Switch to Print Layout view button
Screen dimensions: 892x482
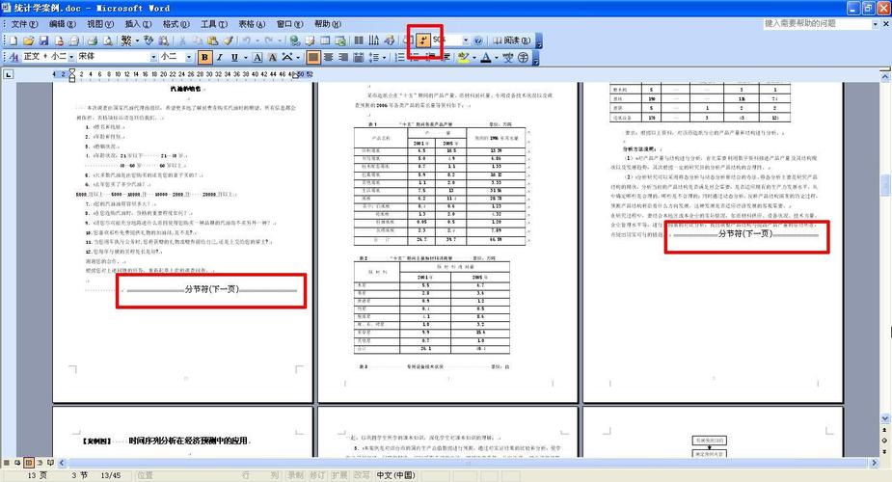(28, 463)
